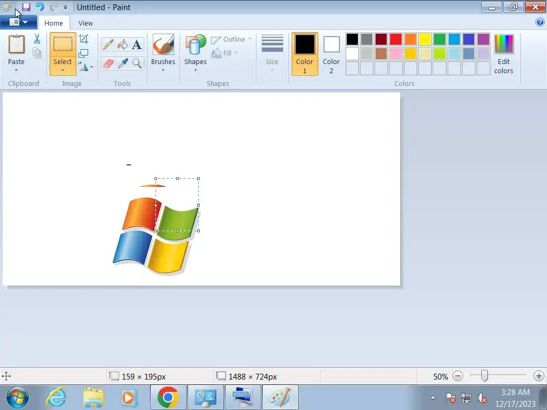Image resolution: width=547 pixels, height=410 pixels.
Task: Open Internet Explorer from the taskbar
Action: click(56, 397)
